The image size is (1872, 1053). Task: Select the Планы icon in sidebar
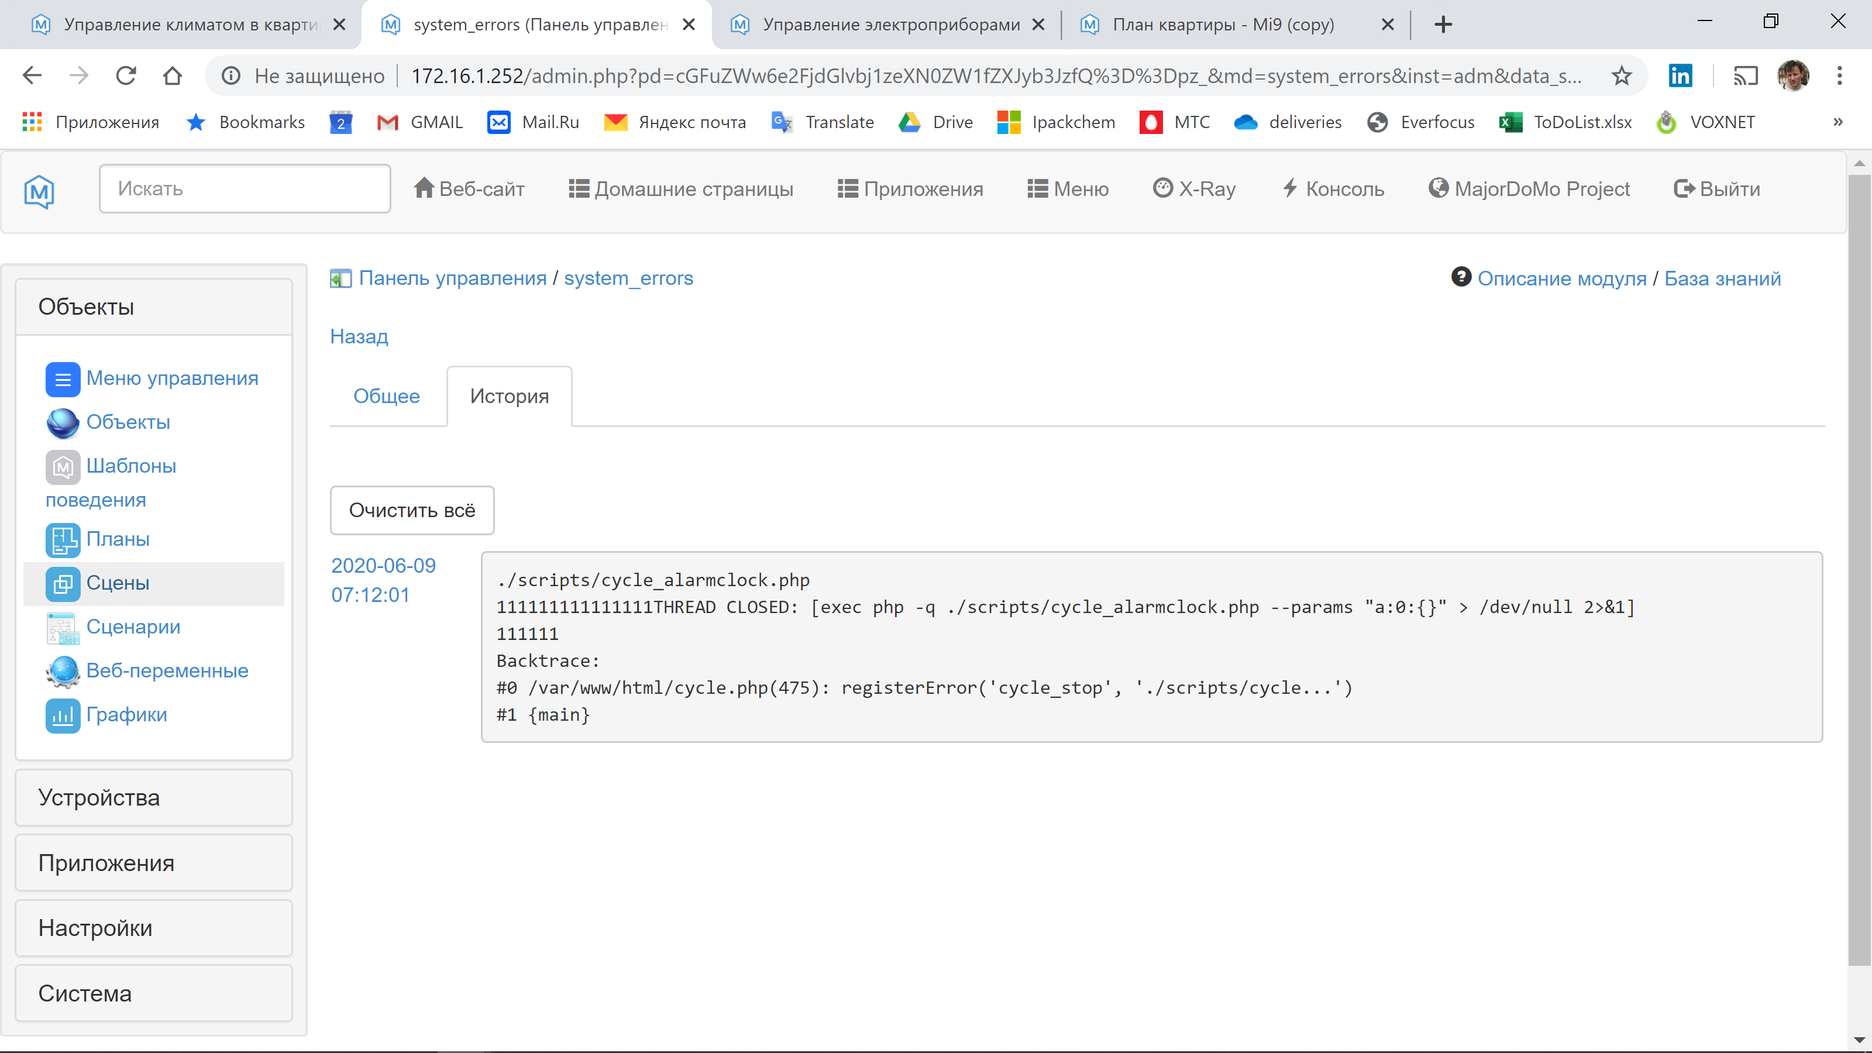(x=63, y=539)
